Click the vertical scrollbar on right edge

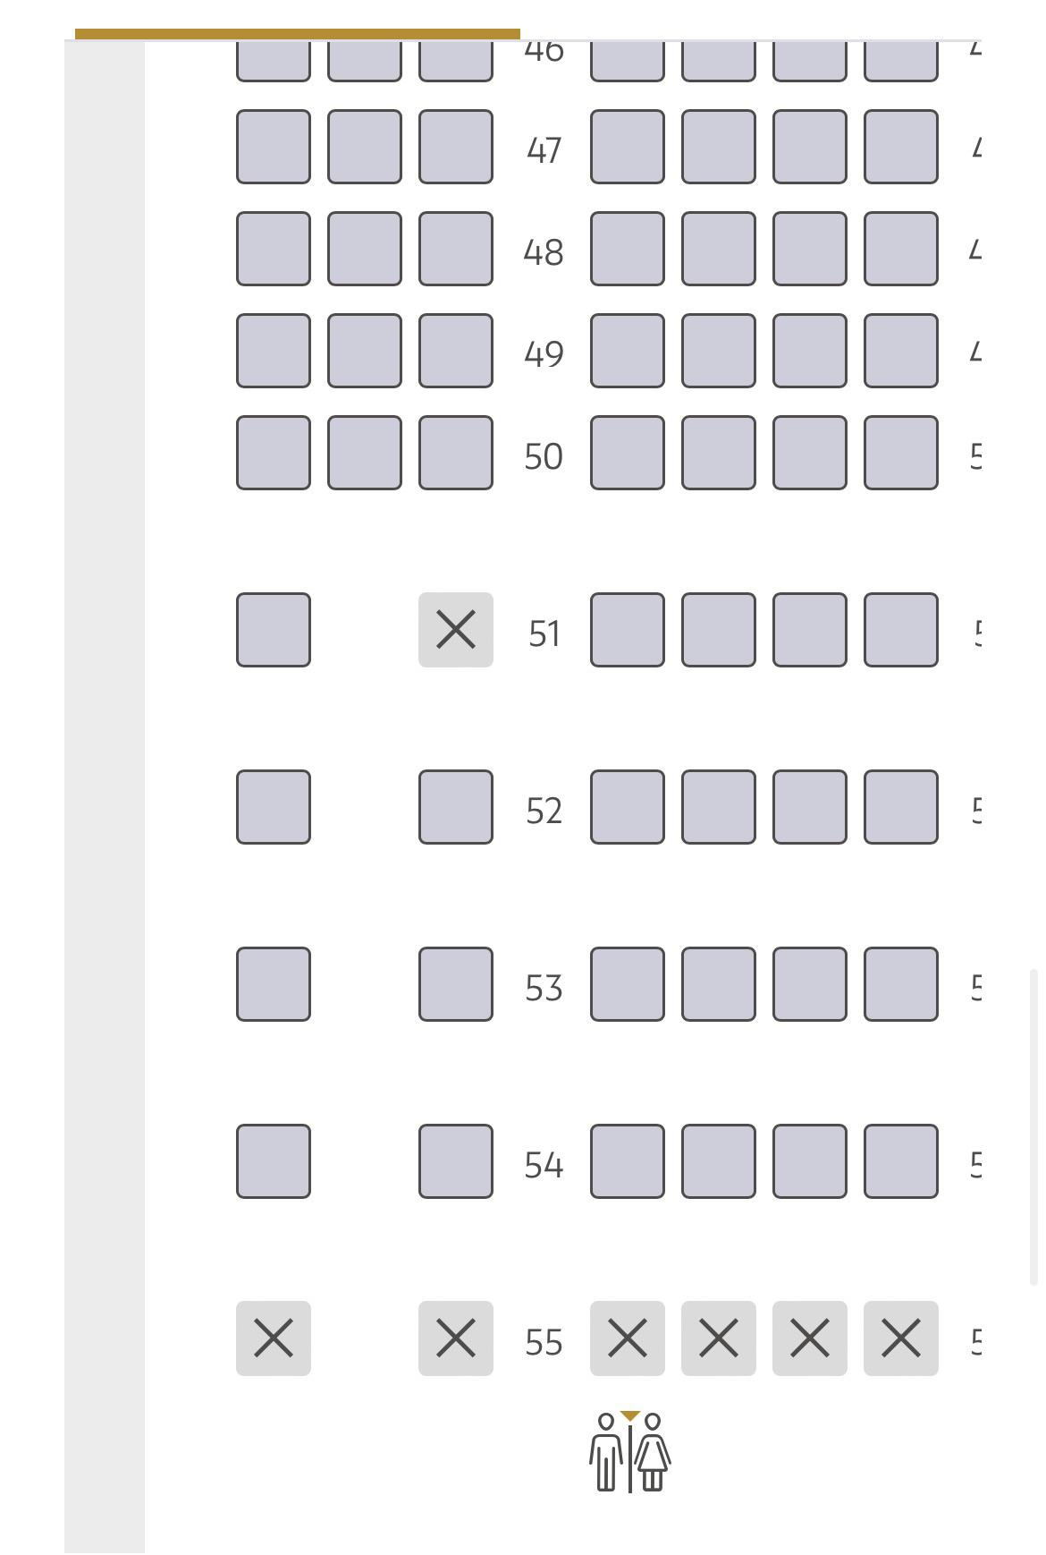click(1034, 1126)
